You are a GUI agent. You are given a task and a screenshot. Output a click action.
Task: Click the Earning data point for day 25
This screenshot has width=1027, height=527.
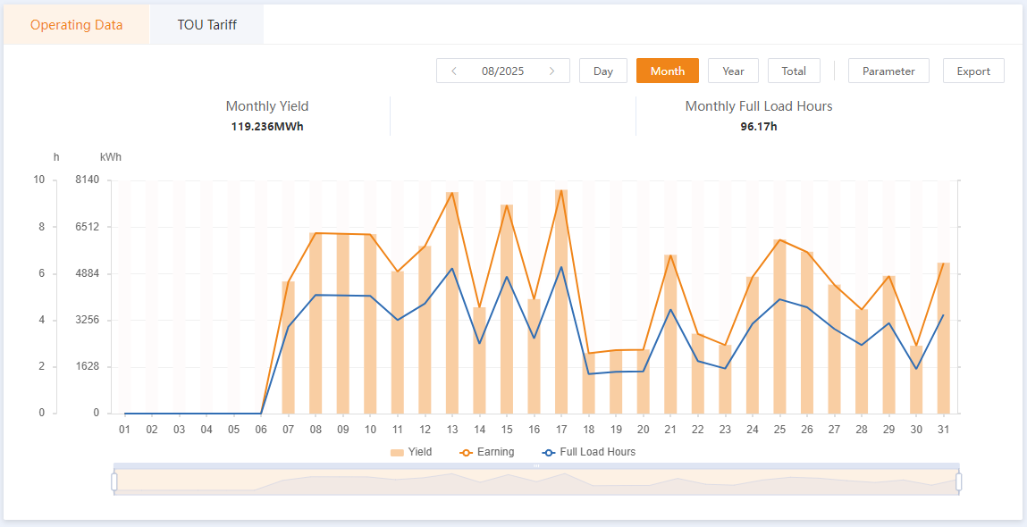(779, 240)
